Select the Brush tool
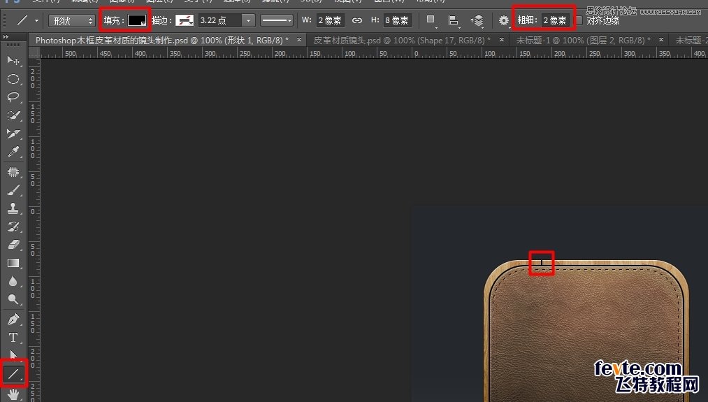The height and width of the screenshot is (402, 708). click(13, 190)
